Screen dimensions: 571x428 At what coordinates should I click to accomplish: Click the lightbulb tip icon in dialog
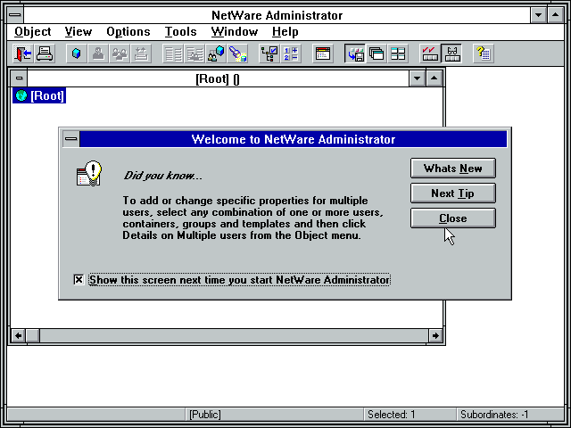pyautogui.click(x=89, y=174)
